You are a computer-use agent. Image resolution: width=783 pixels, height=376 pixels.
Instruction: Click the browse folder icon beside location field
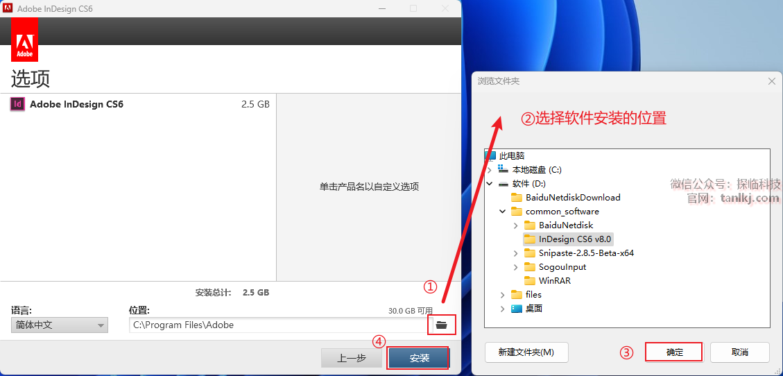tap(441, 325)
